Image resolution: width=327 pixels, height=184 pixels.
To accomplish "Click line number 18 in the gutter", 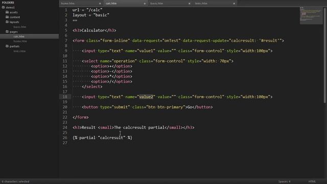I will tap(65, 97).
